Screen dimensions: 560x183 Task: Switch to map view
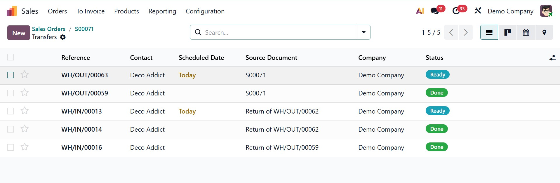(544, 32)
